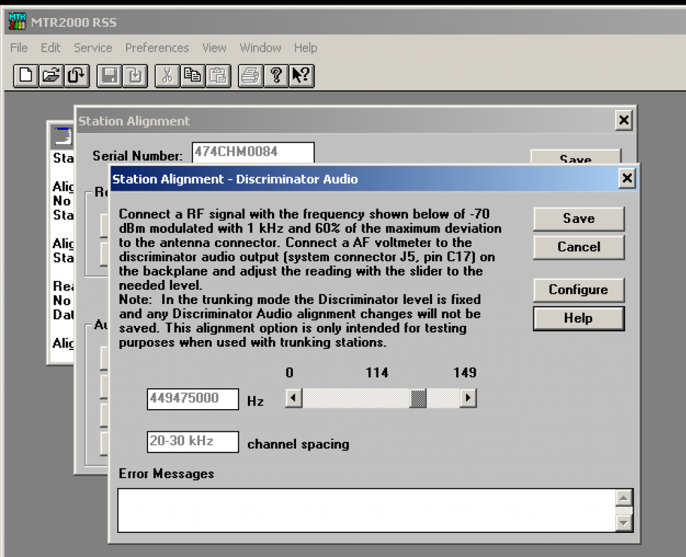
Task: Click the MTR2000 RSS application icon
Action: 17,21
